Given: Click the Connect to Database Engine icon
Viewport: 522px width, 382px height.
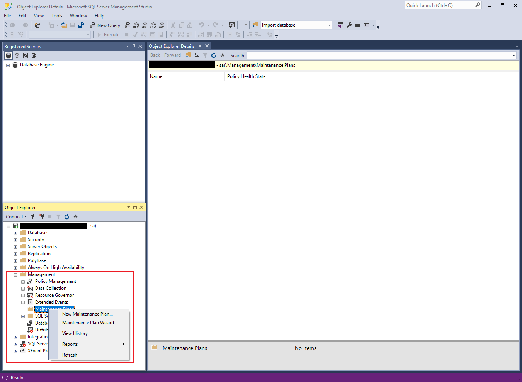Looking at the screenshot, I should pos(33,216).
